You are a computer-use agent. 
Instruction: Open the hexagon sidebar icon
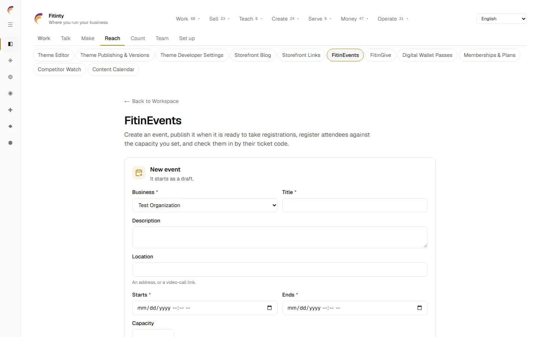10,143
